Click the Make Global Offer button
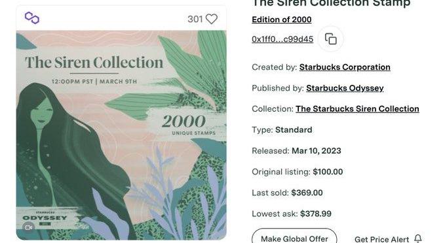Viewport: 445px width, 243px height. pos(294,237)
